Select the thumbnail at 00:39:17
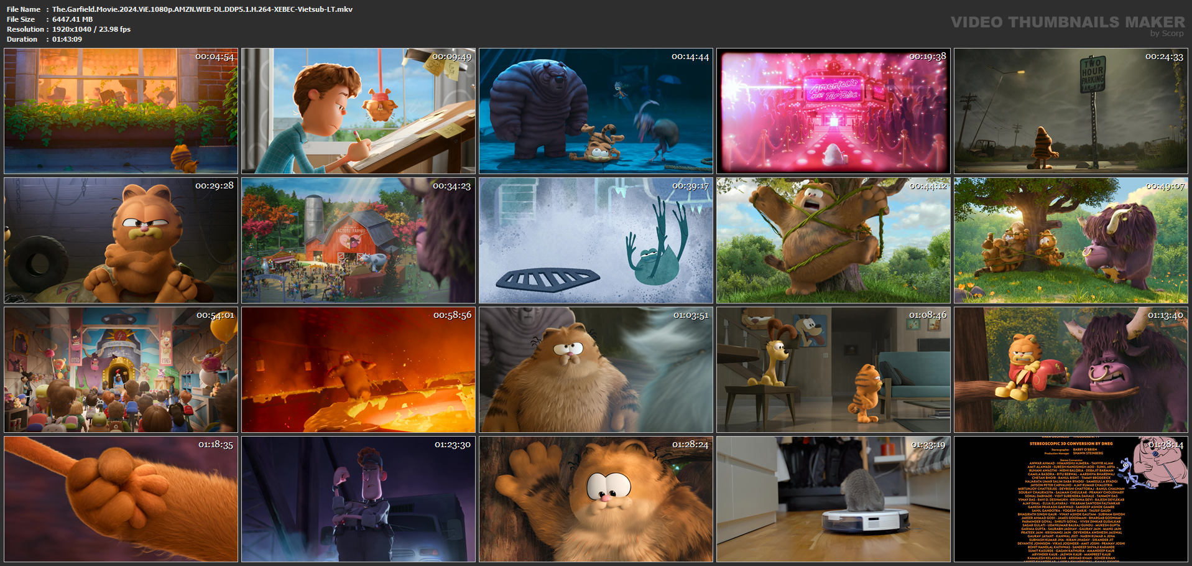The height and width of the screenshot is (566, 1192). click(596, 240)
